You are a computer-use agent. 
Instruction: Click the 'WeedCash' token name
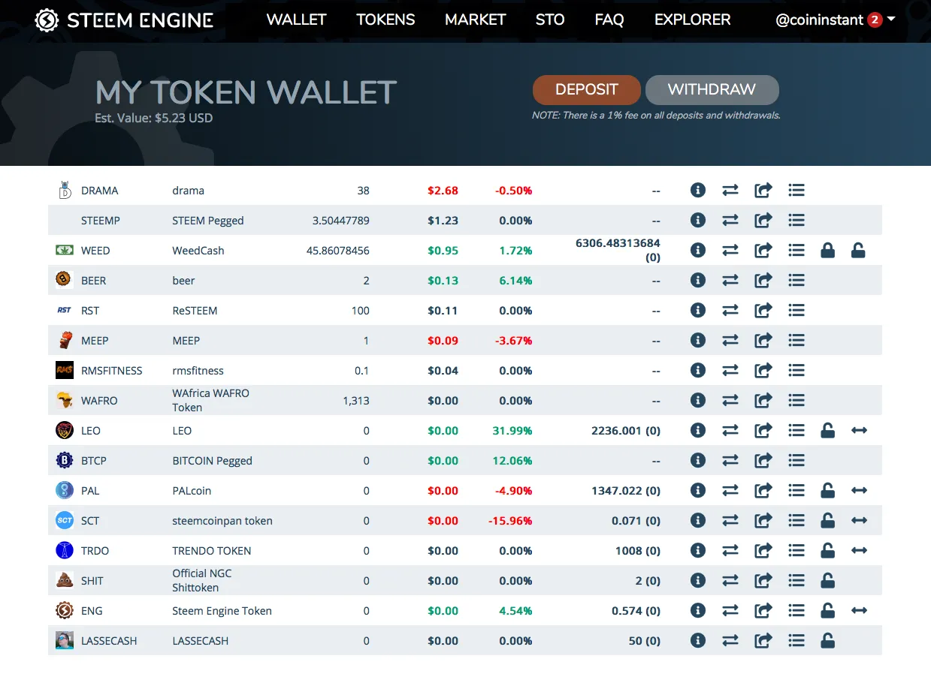pos(198,251)
